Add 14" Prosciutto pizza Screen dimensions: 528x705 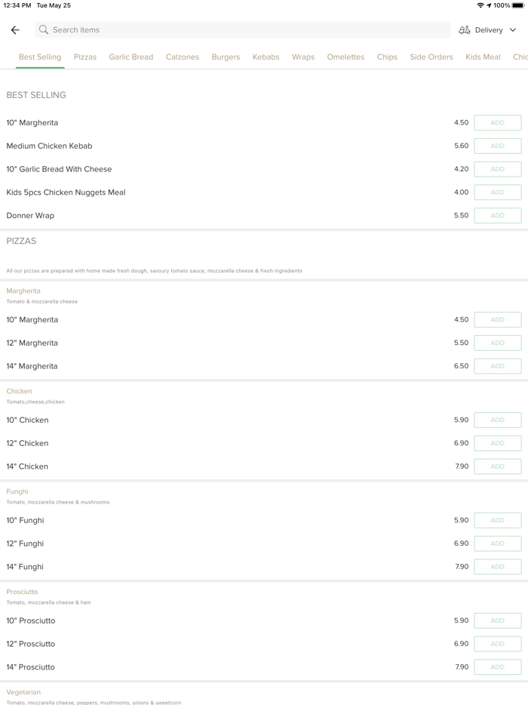pos(497,667)
